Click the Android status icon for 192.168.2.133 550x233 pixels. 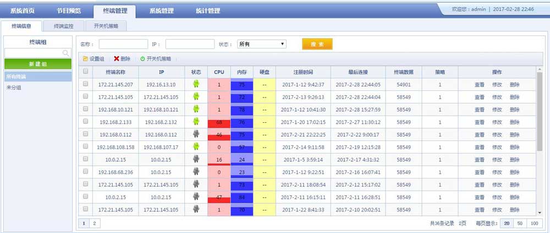tap(195, 122)
